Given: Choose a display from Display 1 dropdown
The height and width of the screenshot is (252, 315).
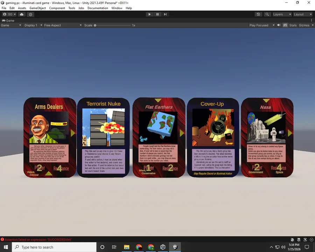Looking at the screenshot, I should click(x=33, y=25).
